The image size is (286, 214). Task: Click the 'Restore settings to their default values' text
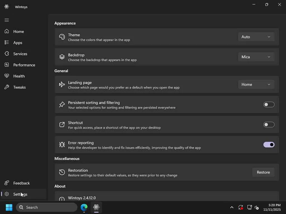[x=123, y=175]
